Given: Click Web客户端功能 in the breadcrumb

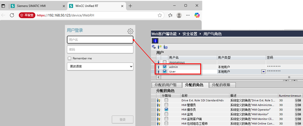Looking at the screenshot, I should pyautogui.click(x=164, y=34).
